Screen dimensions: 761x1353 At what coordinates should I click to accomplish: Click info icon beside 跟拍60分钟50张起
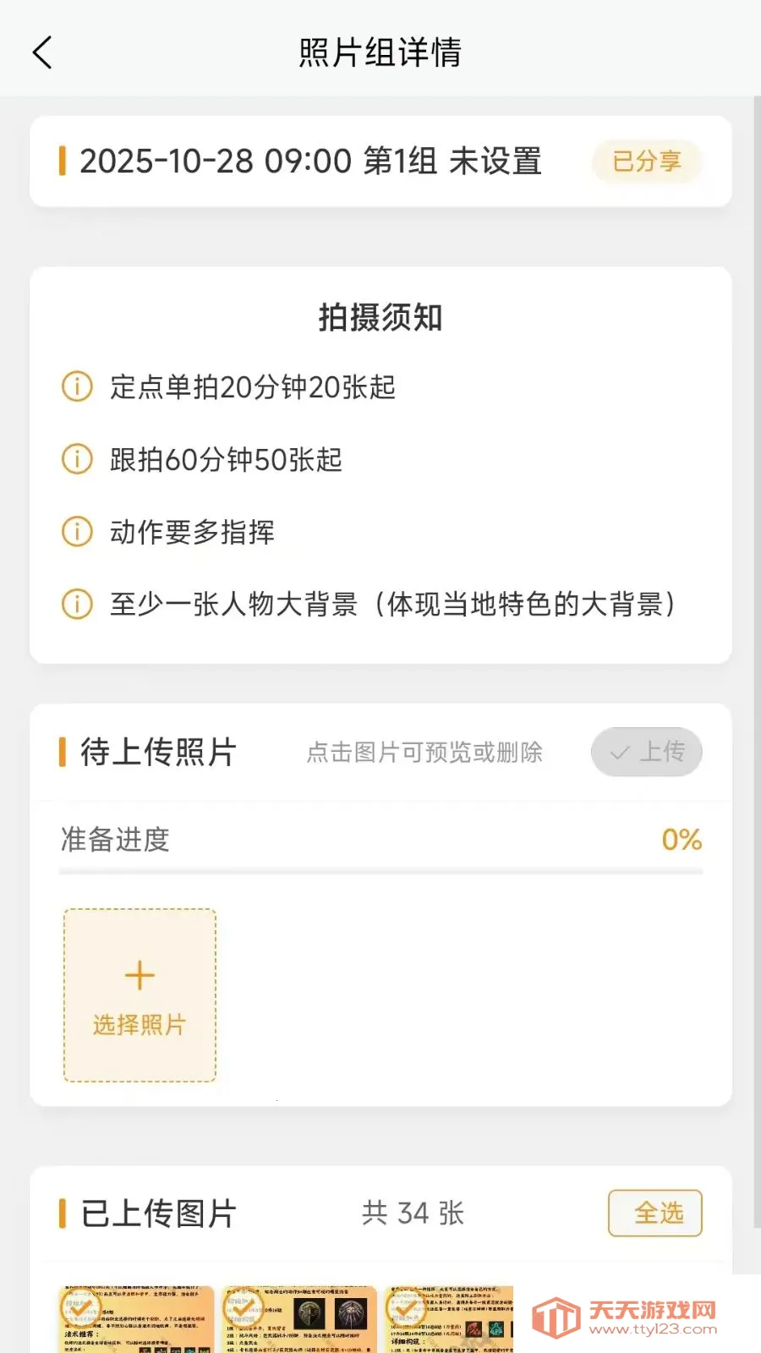[77, 459]
